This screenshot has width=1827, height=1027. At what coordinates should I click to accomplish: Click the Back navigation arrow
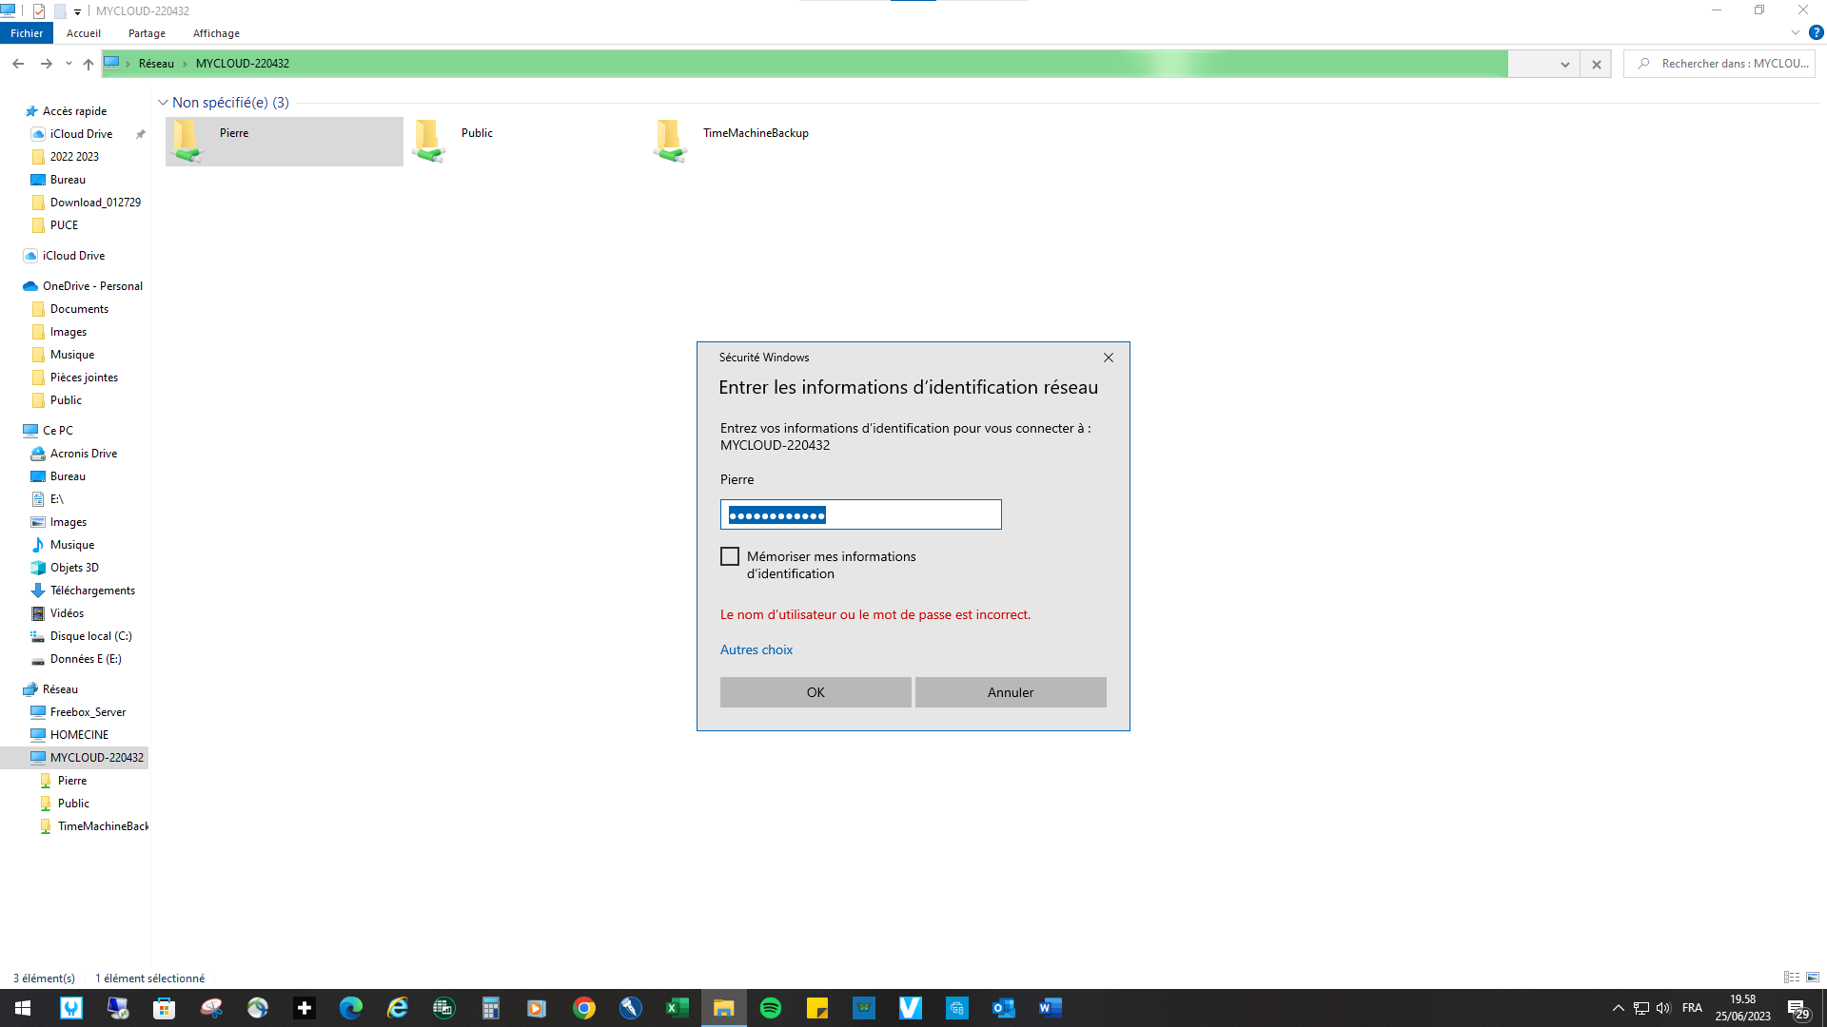tap(18, 64)
